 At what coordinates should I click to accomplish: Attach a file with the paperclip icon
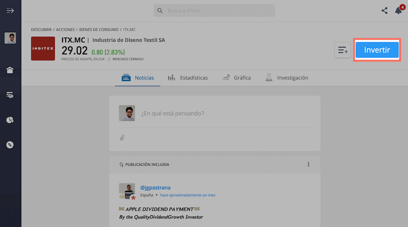122,138
